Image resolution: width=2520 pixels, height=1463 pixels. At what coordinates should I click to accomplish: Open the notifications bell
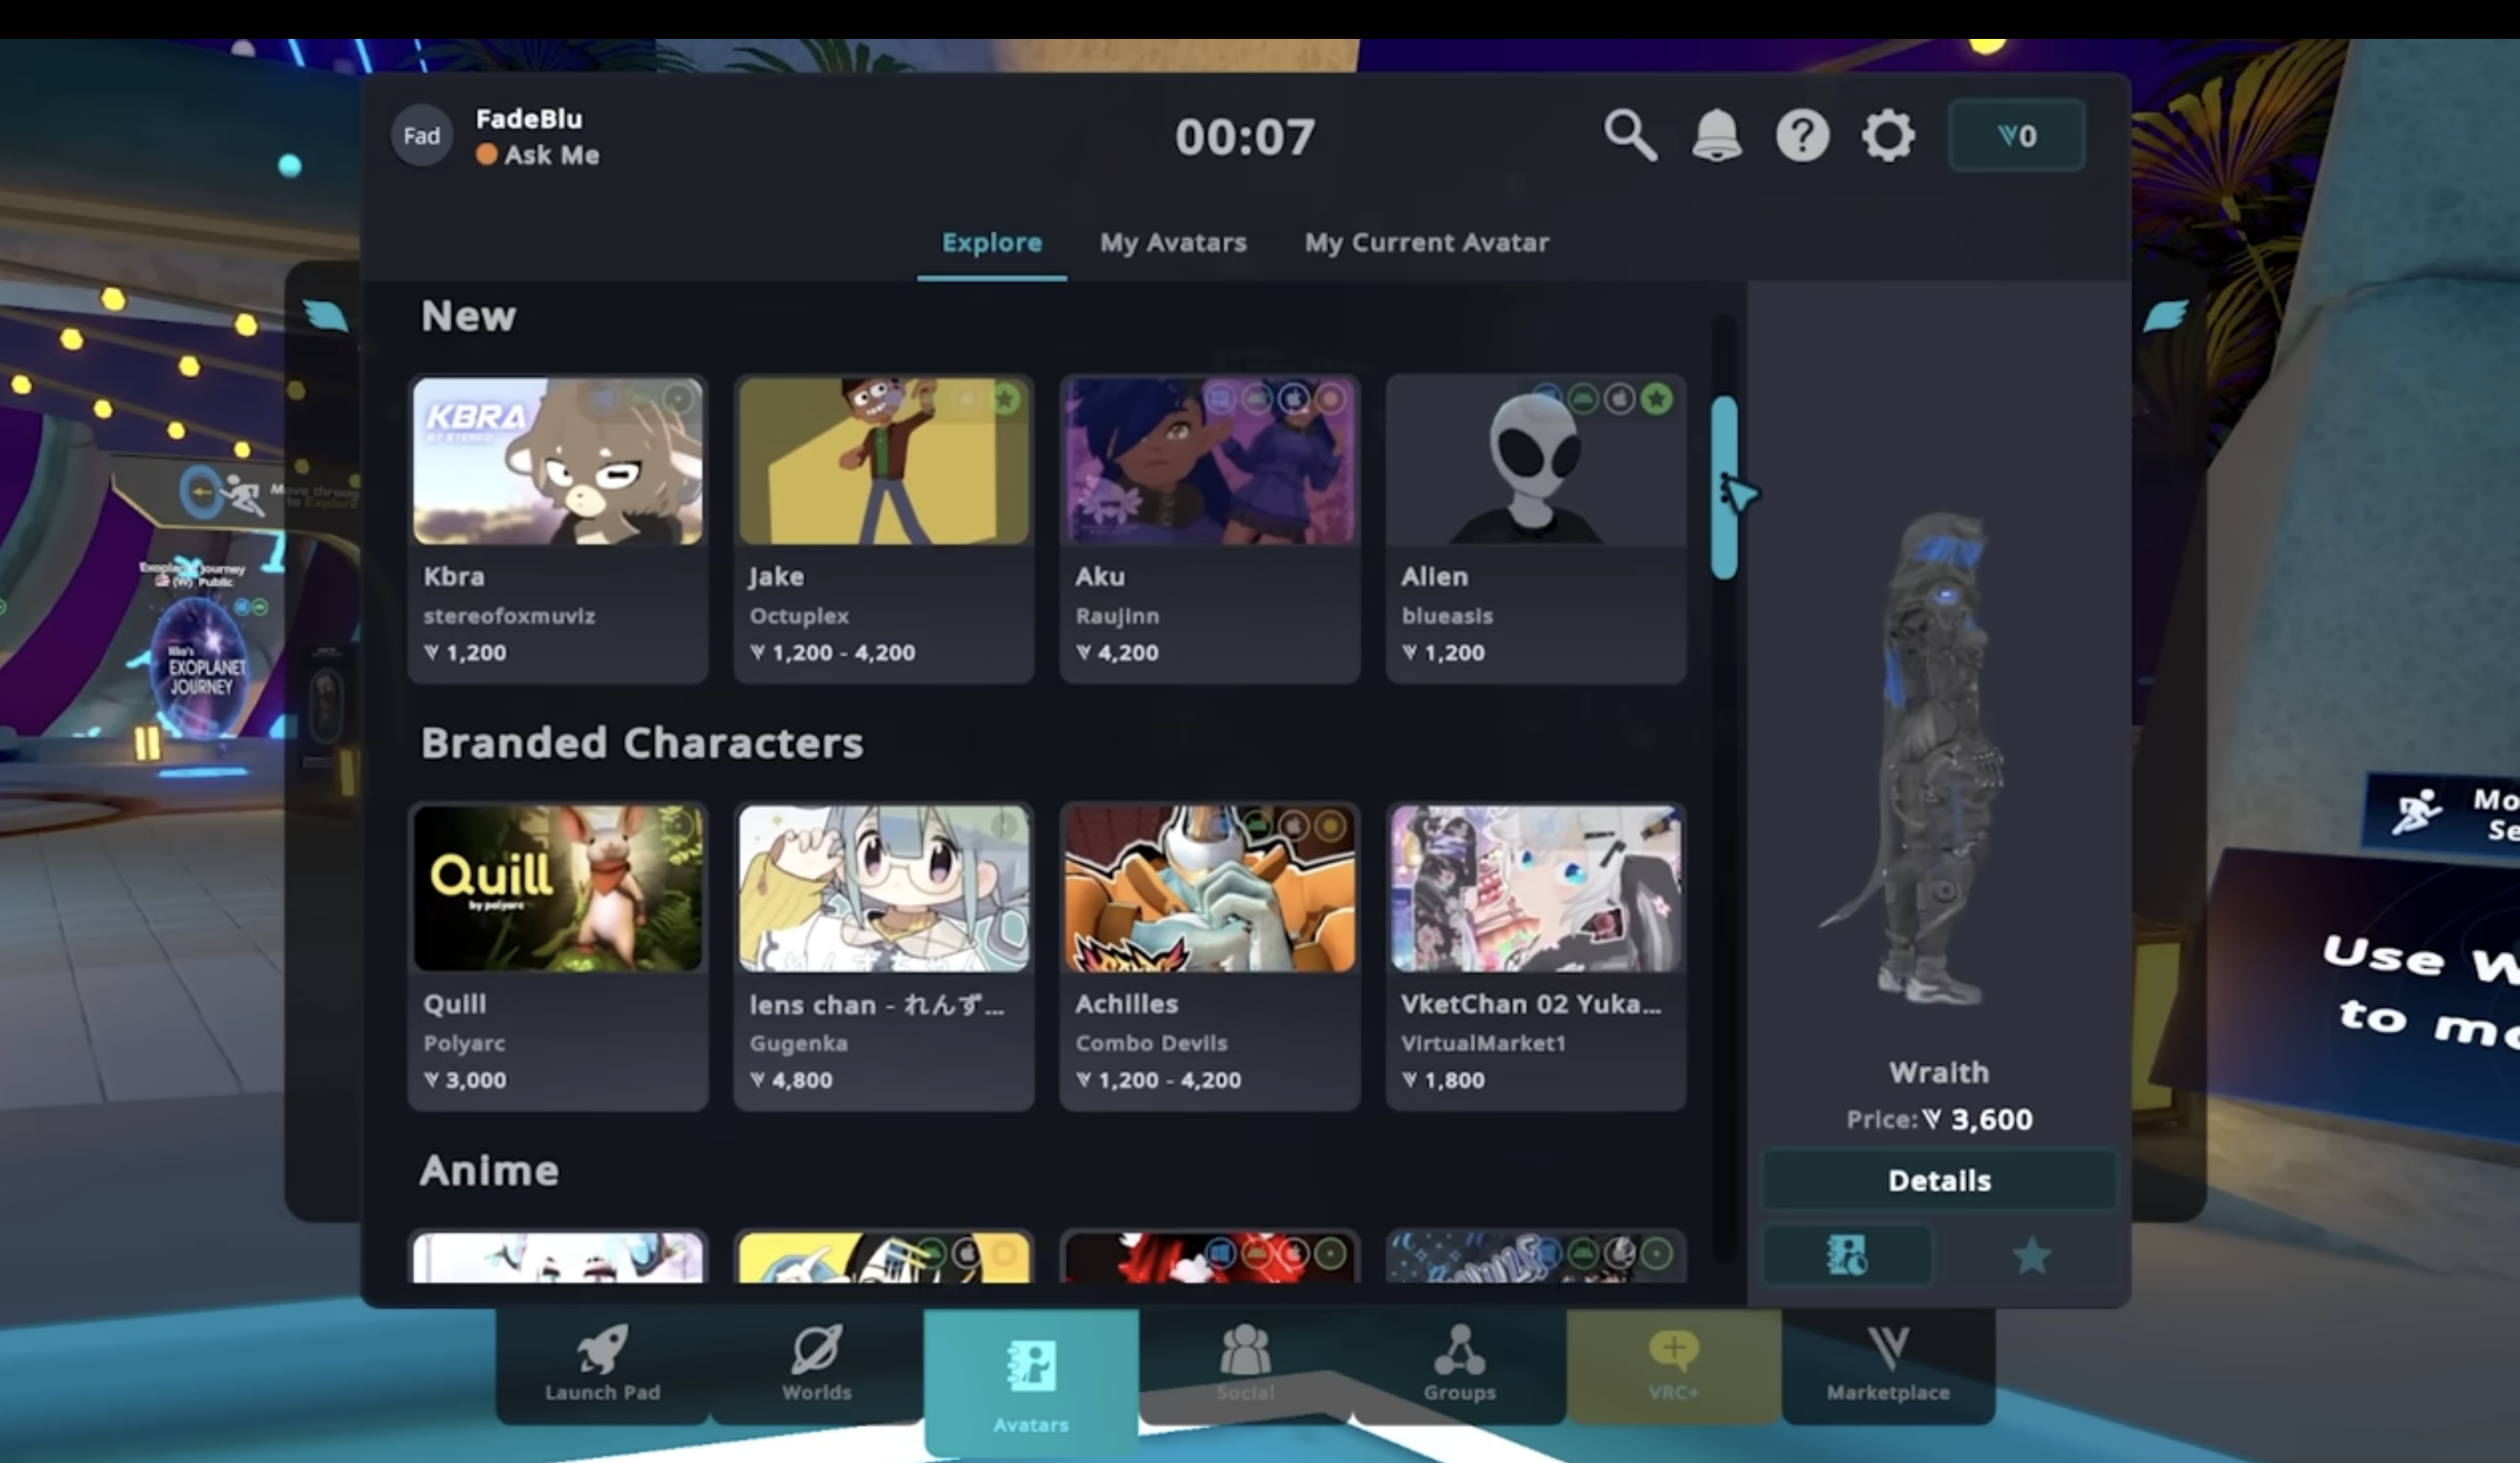1716,136
